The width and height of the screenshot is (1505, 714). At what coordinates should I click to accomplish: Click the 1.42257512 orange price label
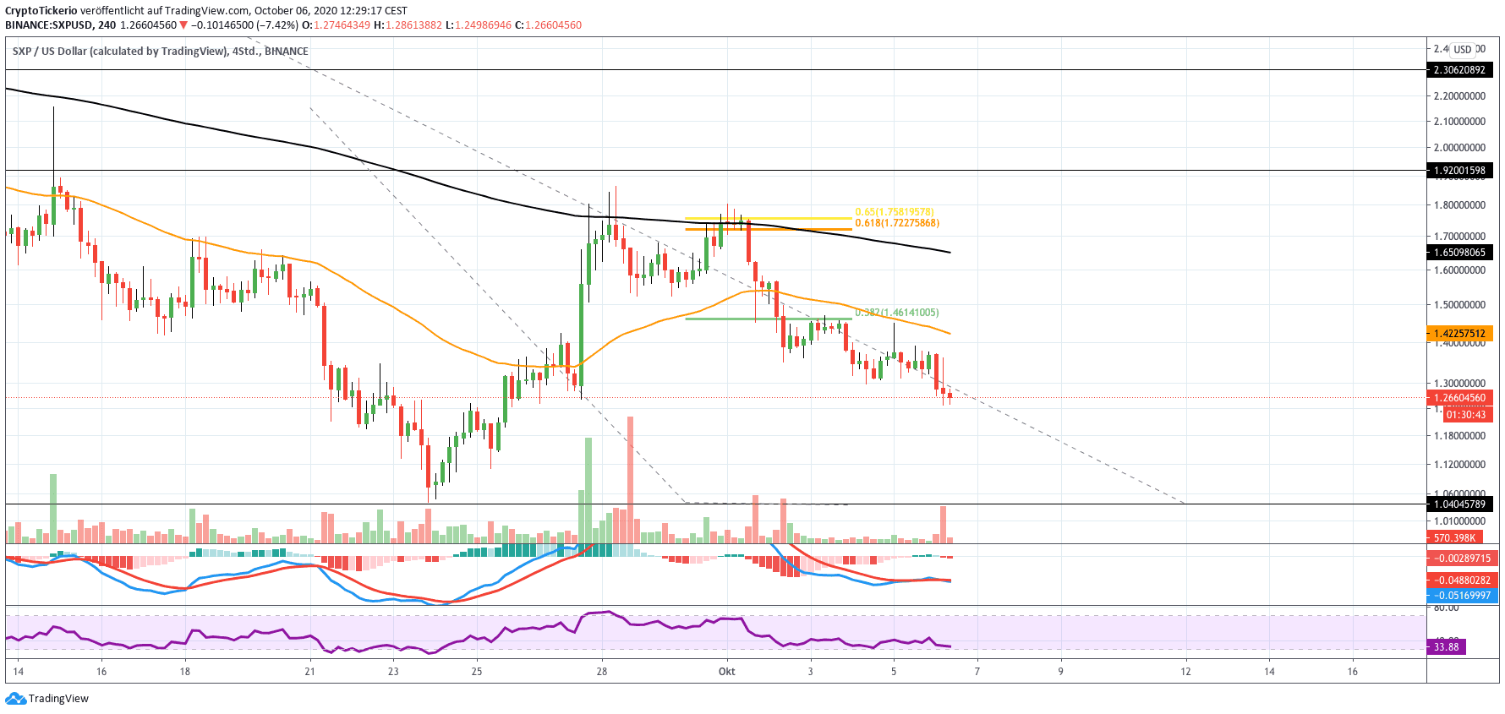(x=1460, y=334)
